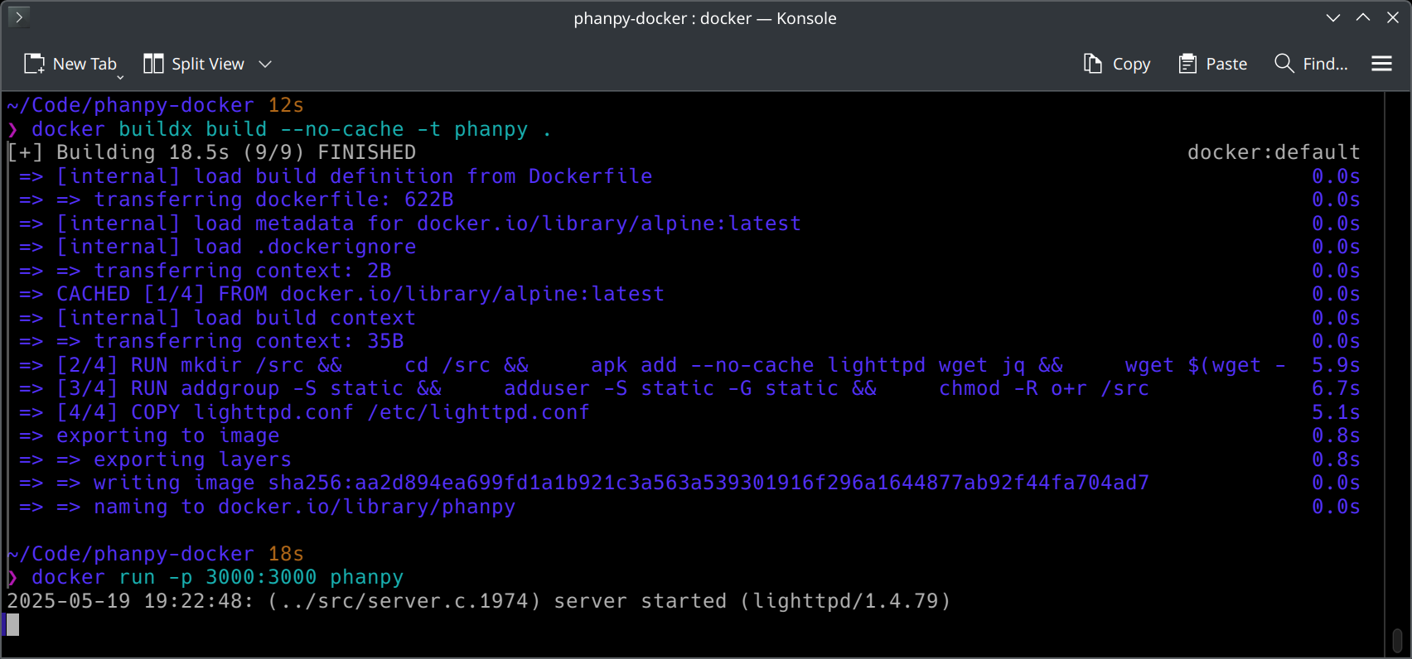Viewport: 1412px width, 659px height.
Task: Click the '5.9s' timing value
Action: click(1336, 365)
